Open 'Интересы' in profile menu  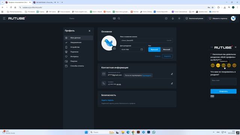pyautogui.click(x=78, y=57)
